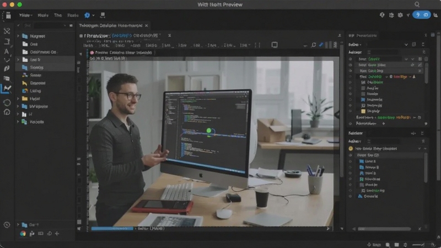Open the search magnifier in the title bar
The height and width of the screenshot is (248, 441).
pyautogui.click(x=417, y=4)
